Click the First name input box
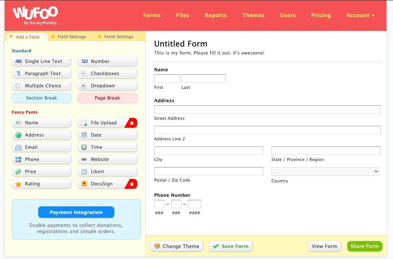Viewport: 393px width, 259px height. pos(167,79)
